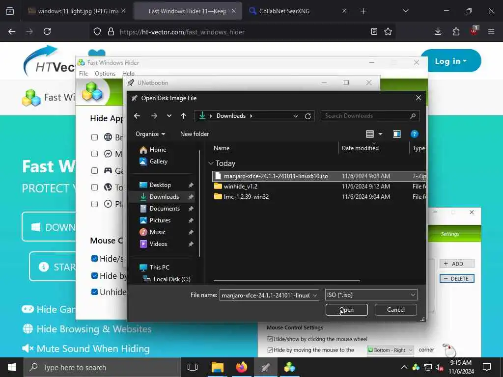This screenshot has height=377, width=503.
Task: Check the Browsers checkbox in Fast Windows Hider
Action: click(x=94, y=137)
